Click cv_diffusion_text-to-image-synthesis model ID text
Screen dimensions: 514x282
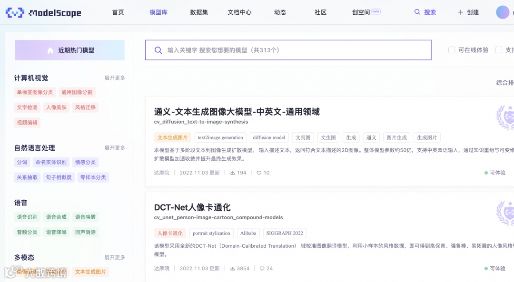click(x=201, y=122)
